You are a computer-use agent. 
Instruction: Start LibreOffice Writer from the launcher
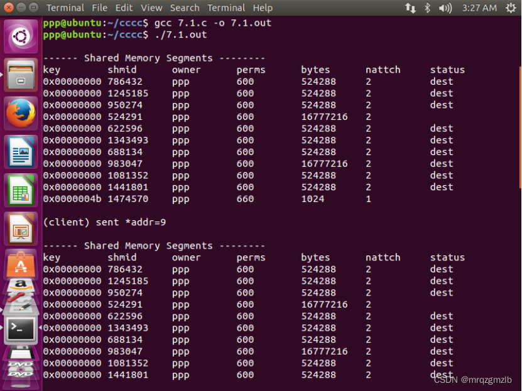click(21, 152)
